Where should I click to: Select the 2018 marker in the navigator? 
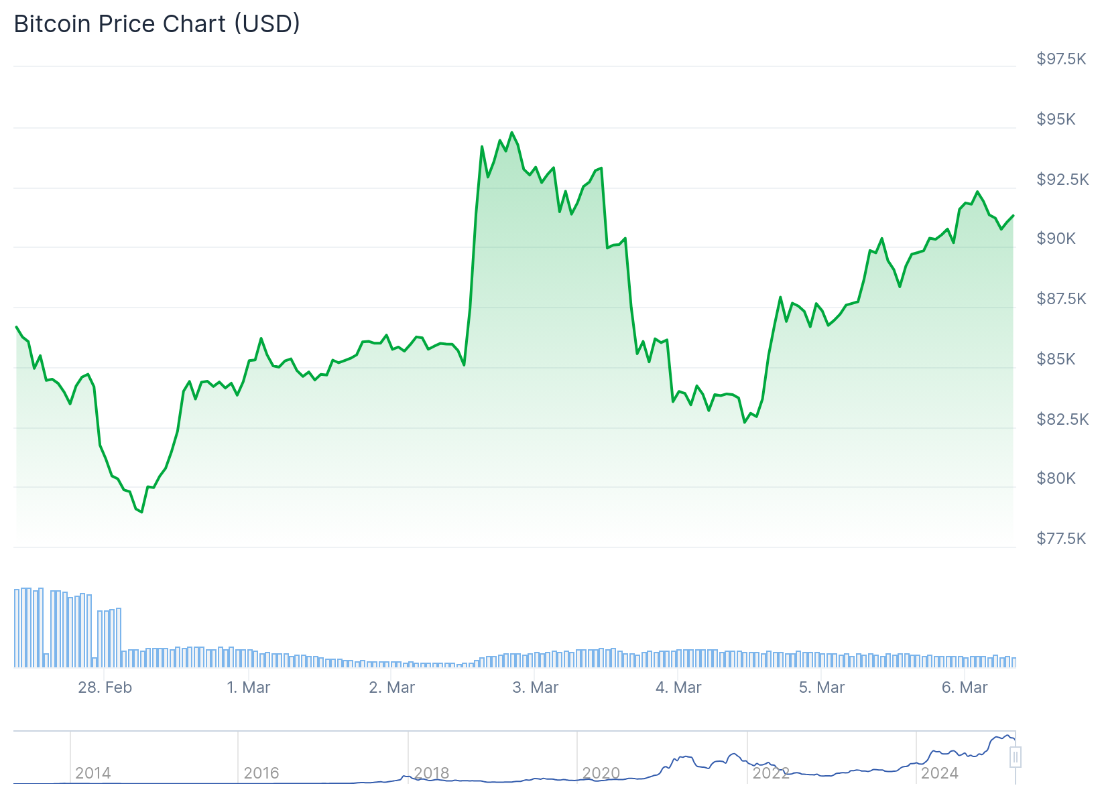[431, 773]
